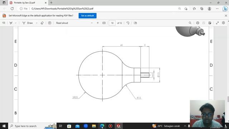229x129 pixels.
Task: Zoom out of the PDF
Action: click(x=92, y=23)
